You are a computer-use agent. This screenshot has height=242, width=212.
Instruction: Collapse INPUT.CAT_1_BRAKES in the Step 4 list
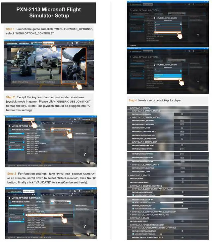click(129, 175)
